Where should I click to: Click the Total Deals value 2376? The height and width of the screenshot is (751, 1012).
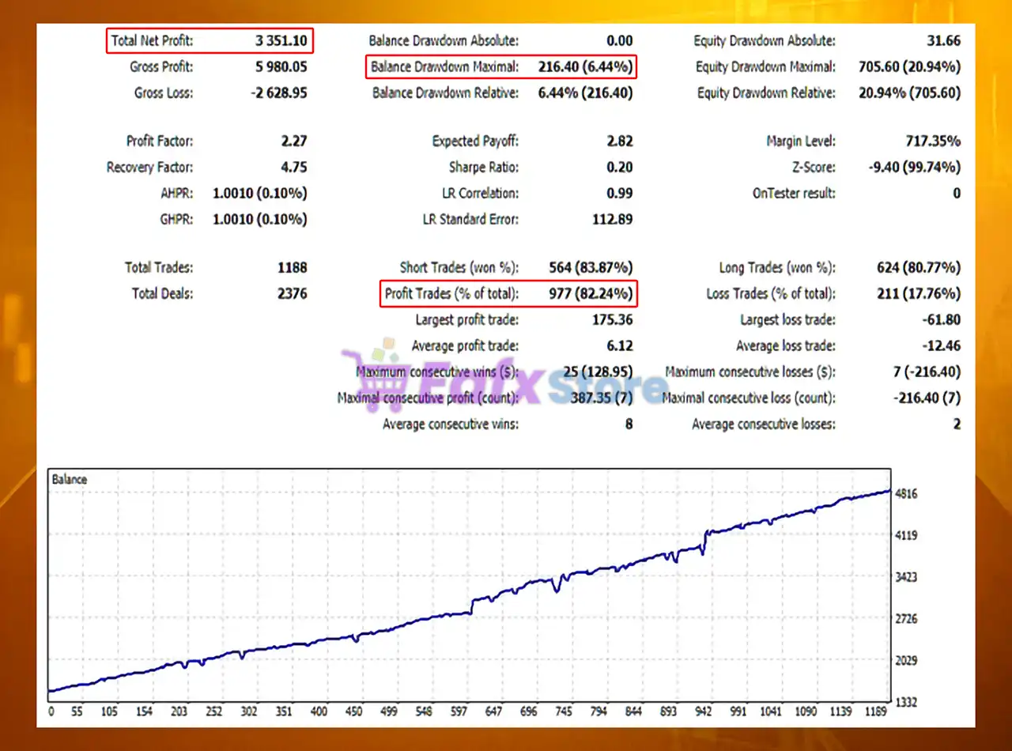tap(291, 293)
